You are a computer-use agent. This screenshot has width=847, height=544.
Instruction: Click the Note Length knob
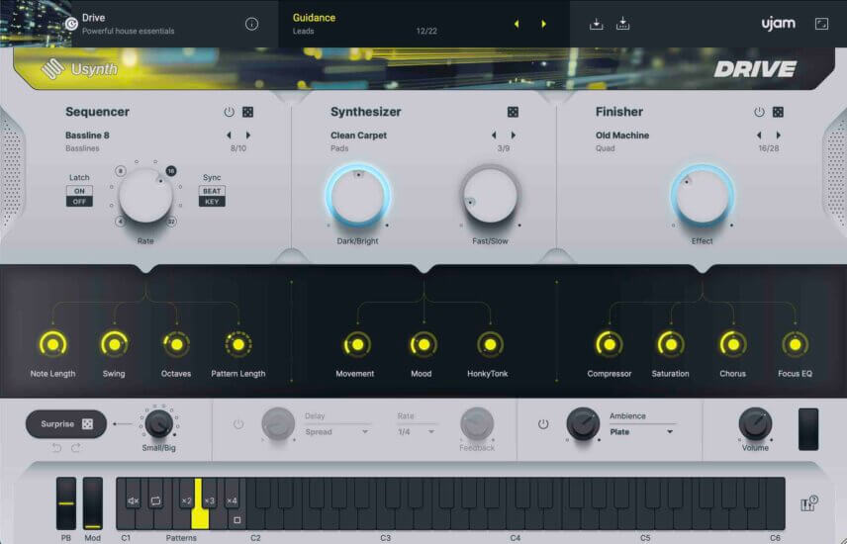click(x=53, y=344)
